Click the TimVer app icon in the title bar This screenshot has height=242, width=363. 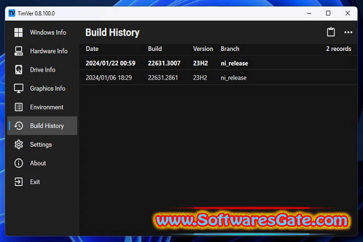pos(12,13)
